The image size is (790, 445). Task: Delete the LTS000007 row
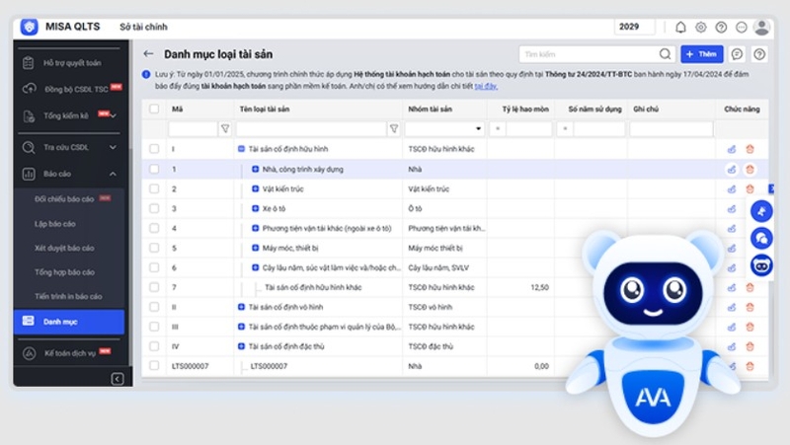pos(750,366)
